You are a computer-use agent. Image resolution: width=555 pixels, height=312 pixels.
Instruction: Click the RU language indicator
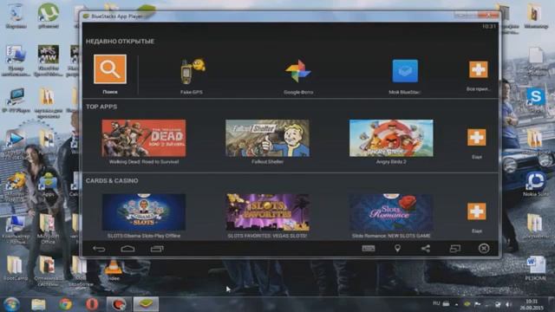[436, 303]
